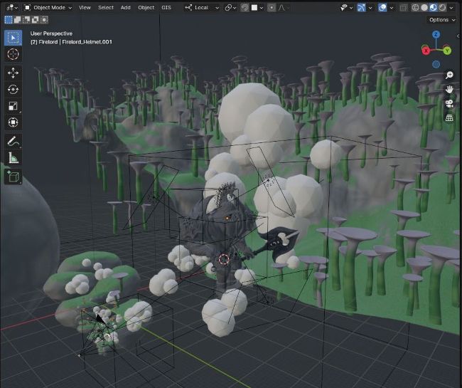The height and width of the screenshot is (388, 462).
Task: Open the View menu
Action: tap(85, 7)
